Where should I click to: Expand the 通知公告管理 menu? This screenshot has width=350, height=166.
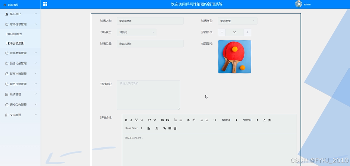click(x=20, y=105)
